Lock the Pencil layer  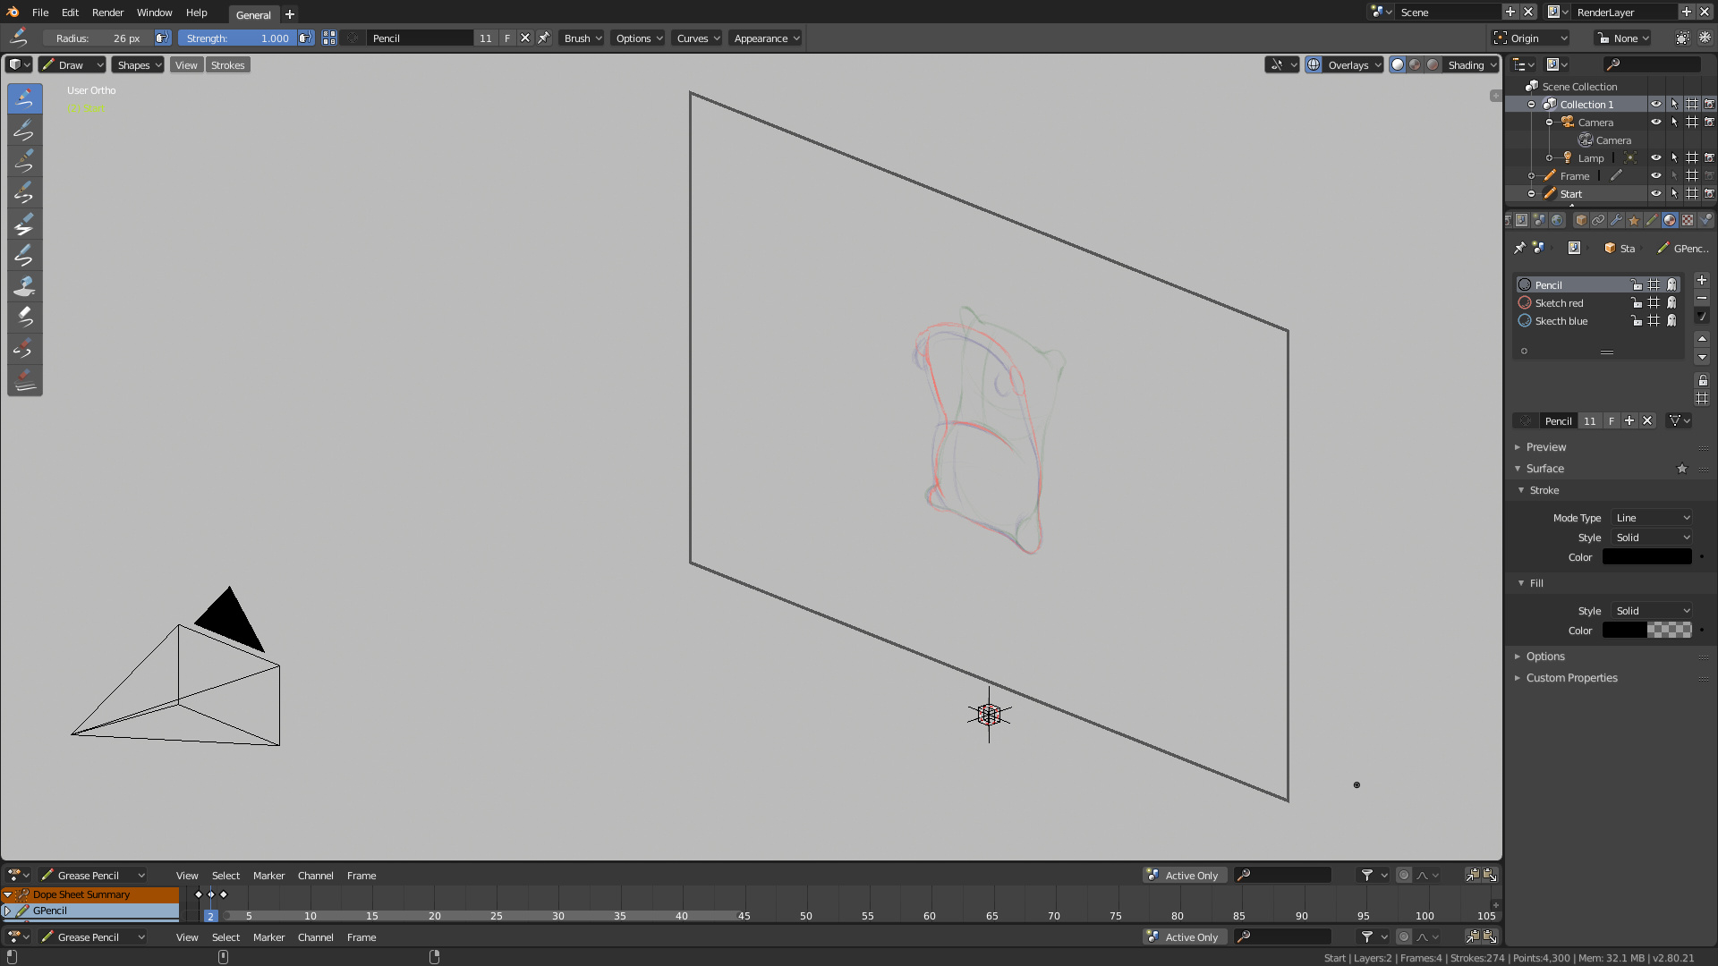coord(1637,284)
